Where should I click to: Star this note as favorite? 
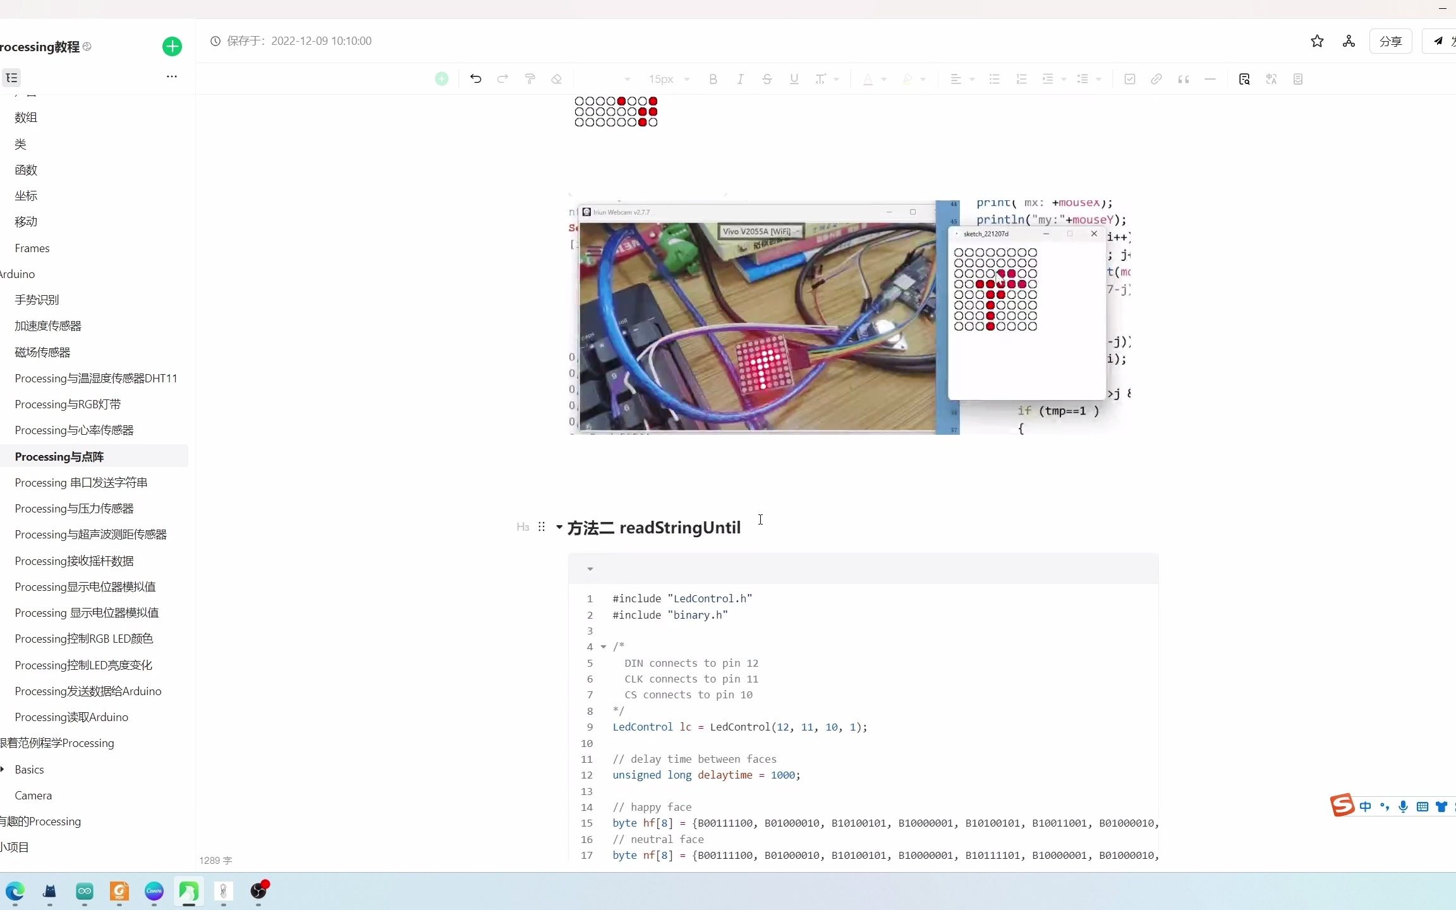point(1317,41)
